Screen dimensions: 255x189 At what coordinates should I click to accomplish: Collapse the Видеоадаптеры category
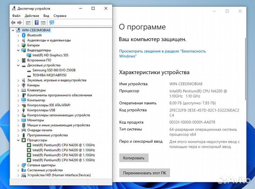coord(18,50)
